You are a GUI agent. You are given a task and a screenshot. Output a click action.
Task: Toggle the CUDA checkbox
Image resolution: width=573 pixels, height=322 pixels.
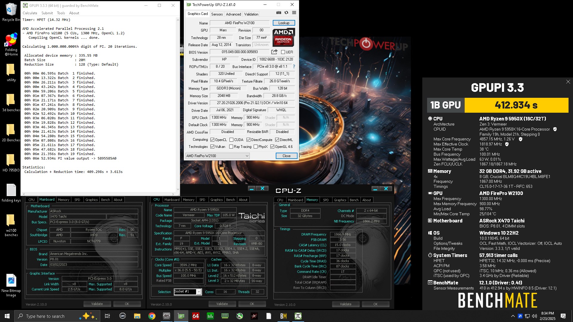click(x=231, y=140)
